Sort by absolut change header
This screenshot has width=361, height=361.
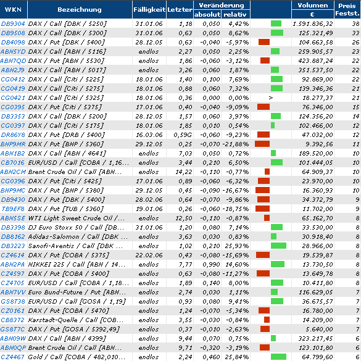pyautogui.click(x=207, y=15)
